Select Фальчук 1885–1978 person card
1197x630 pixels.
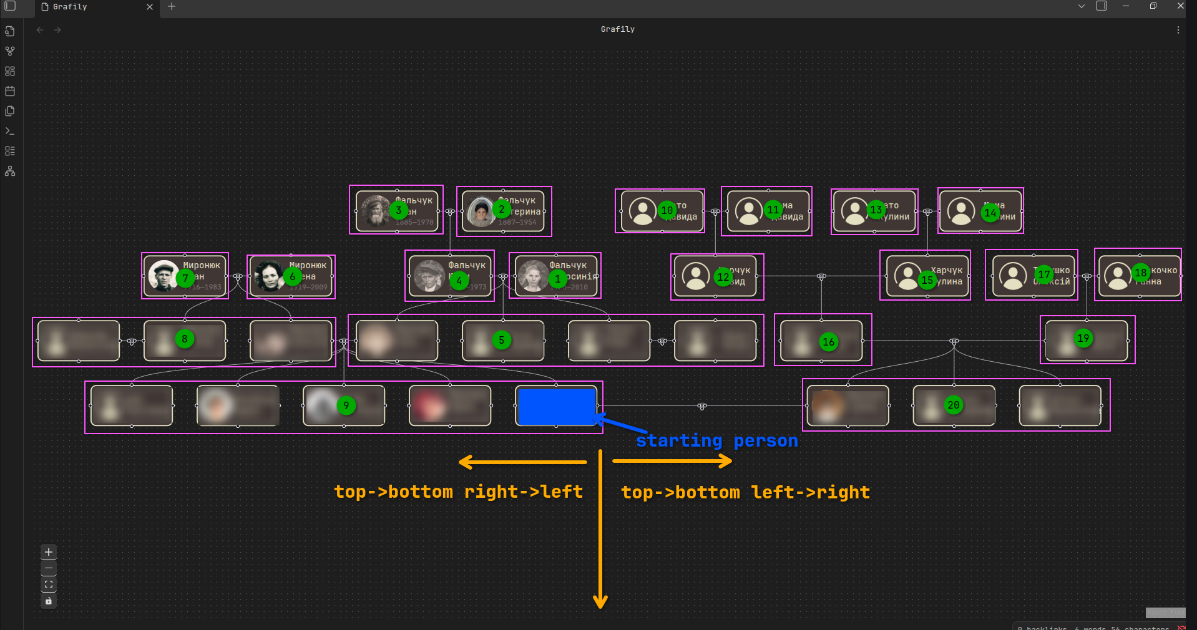click(397, 211)
